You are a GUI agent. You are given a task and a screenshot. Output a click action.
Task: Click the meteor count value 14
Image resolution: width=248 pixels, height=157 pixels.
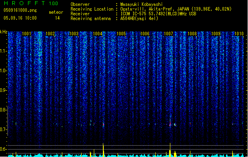(x=58, y=18)
